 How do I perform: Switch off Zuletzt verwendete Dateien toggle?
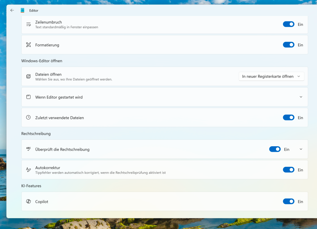[288, 118]
